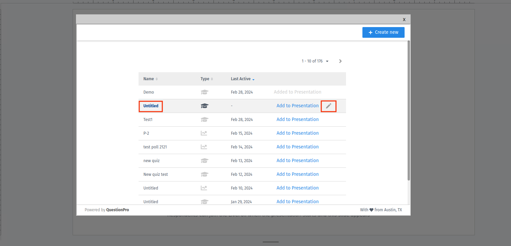Image resolution: width=511 pixels, height=246 pixels.
Task: Sort the table by Last Active column
Action: click(243, 79)
